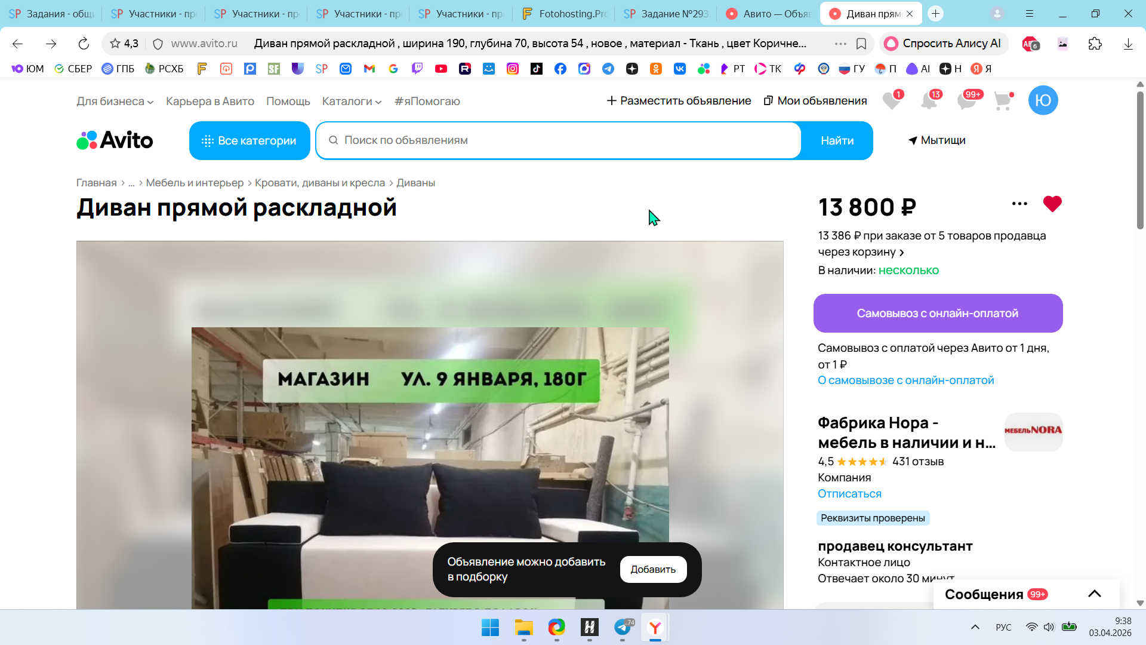Expand the Каталоги dropdown menu
This screenshot has width=1146, height=645.
pyautogui.click(x=352, y=102)
